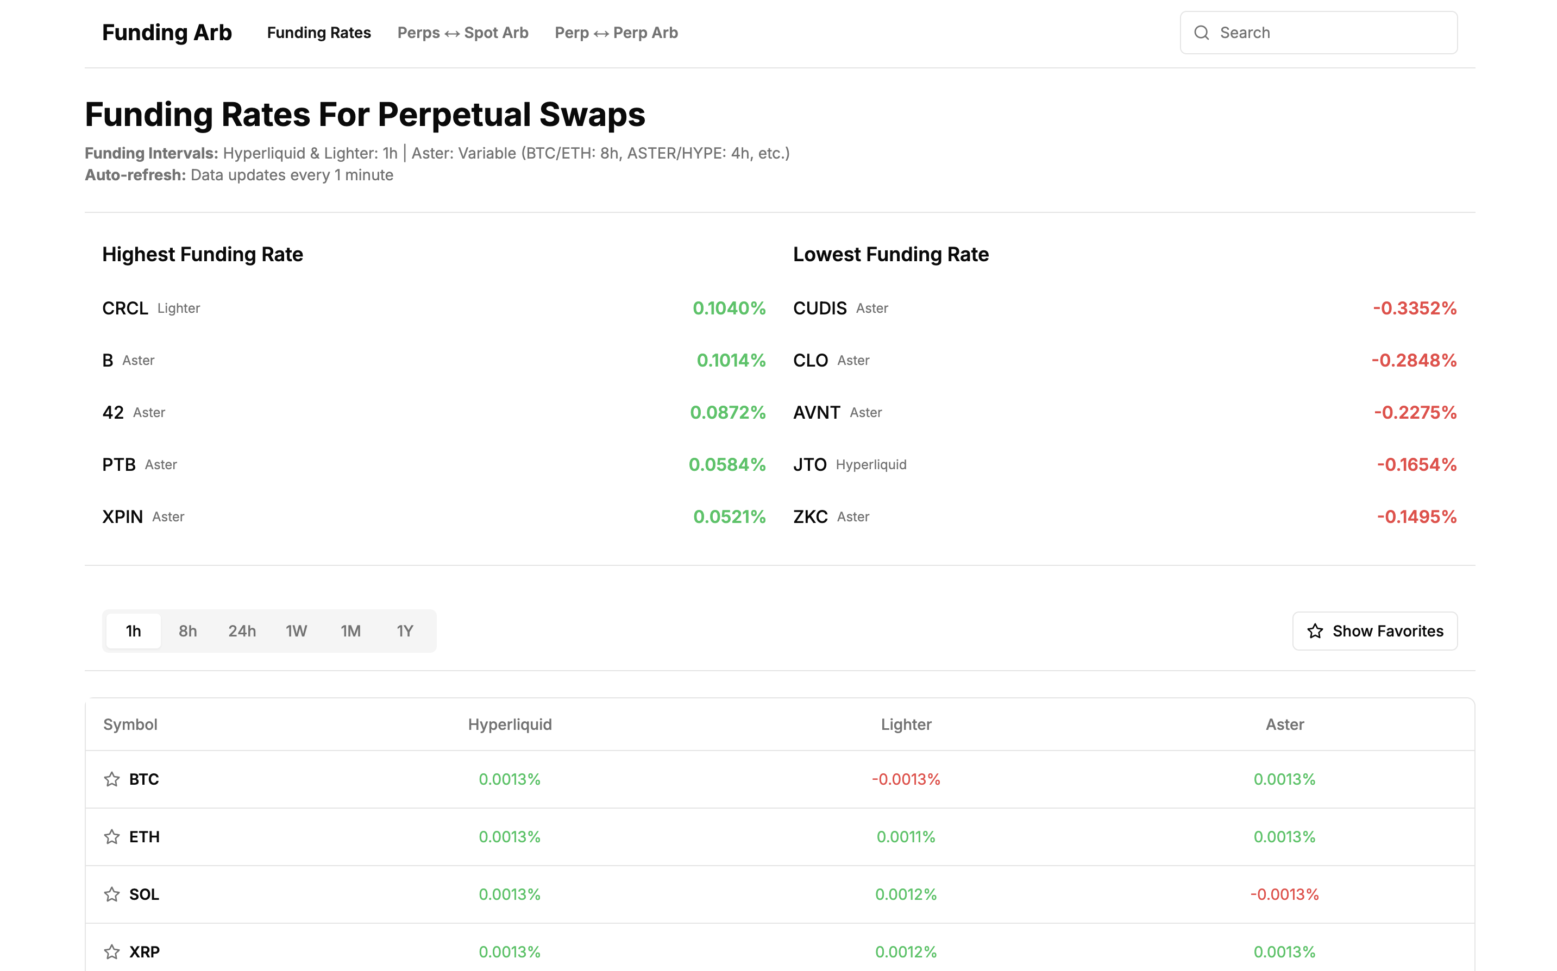Image resolution: width=1557 pixels, height=971 pixels.
Task: Open the Funding Rates page
Action: 318,32
